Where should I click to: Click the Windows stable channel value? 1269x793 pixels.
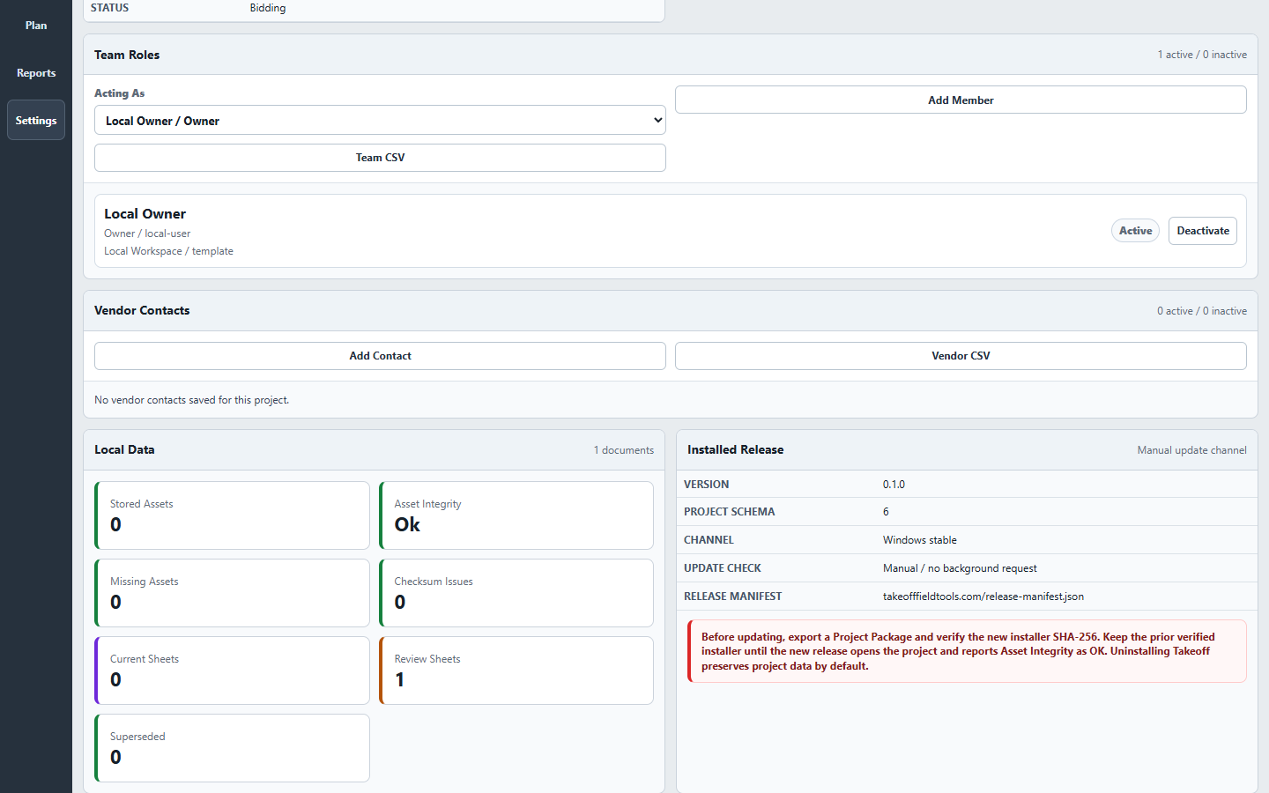[919, 540]
